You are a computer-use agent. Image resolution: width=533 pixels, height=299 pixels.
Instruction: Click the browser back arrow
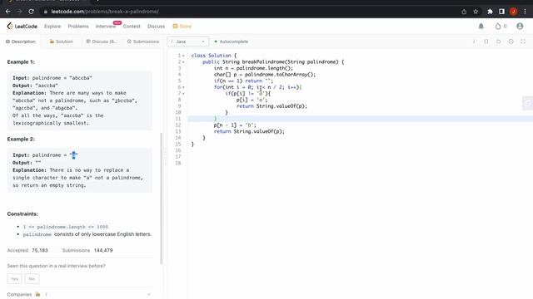(x=7, y=12)
